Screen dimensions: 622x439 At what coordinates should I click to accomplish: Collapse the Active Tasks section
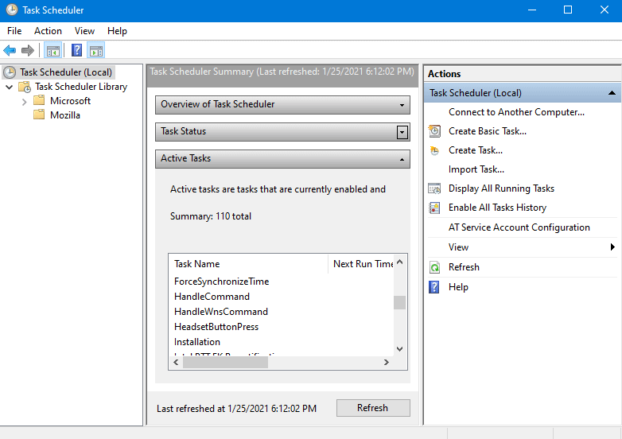[402, 159]
